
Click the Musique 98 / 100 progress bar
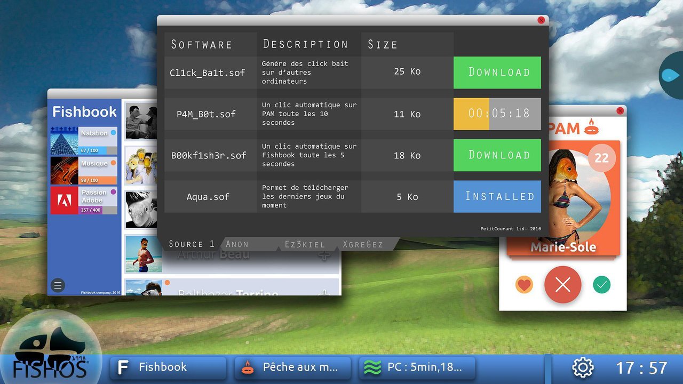pos(98,180)
